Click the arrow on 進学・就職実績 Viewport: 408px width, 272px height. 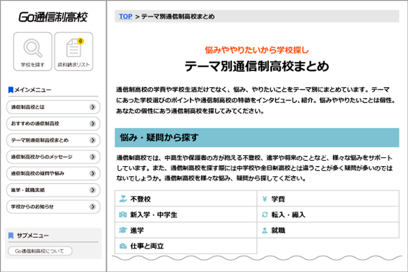tap(93, 190)
